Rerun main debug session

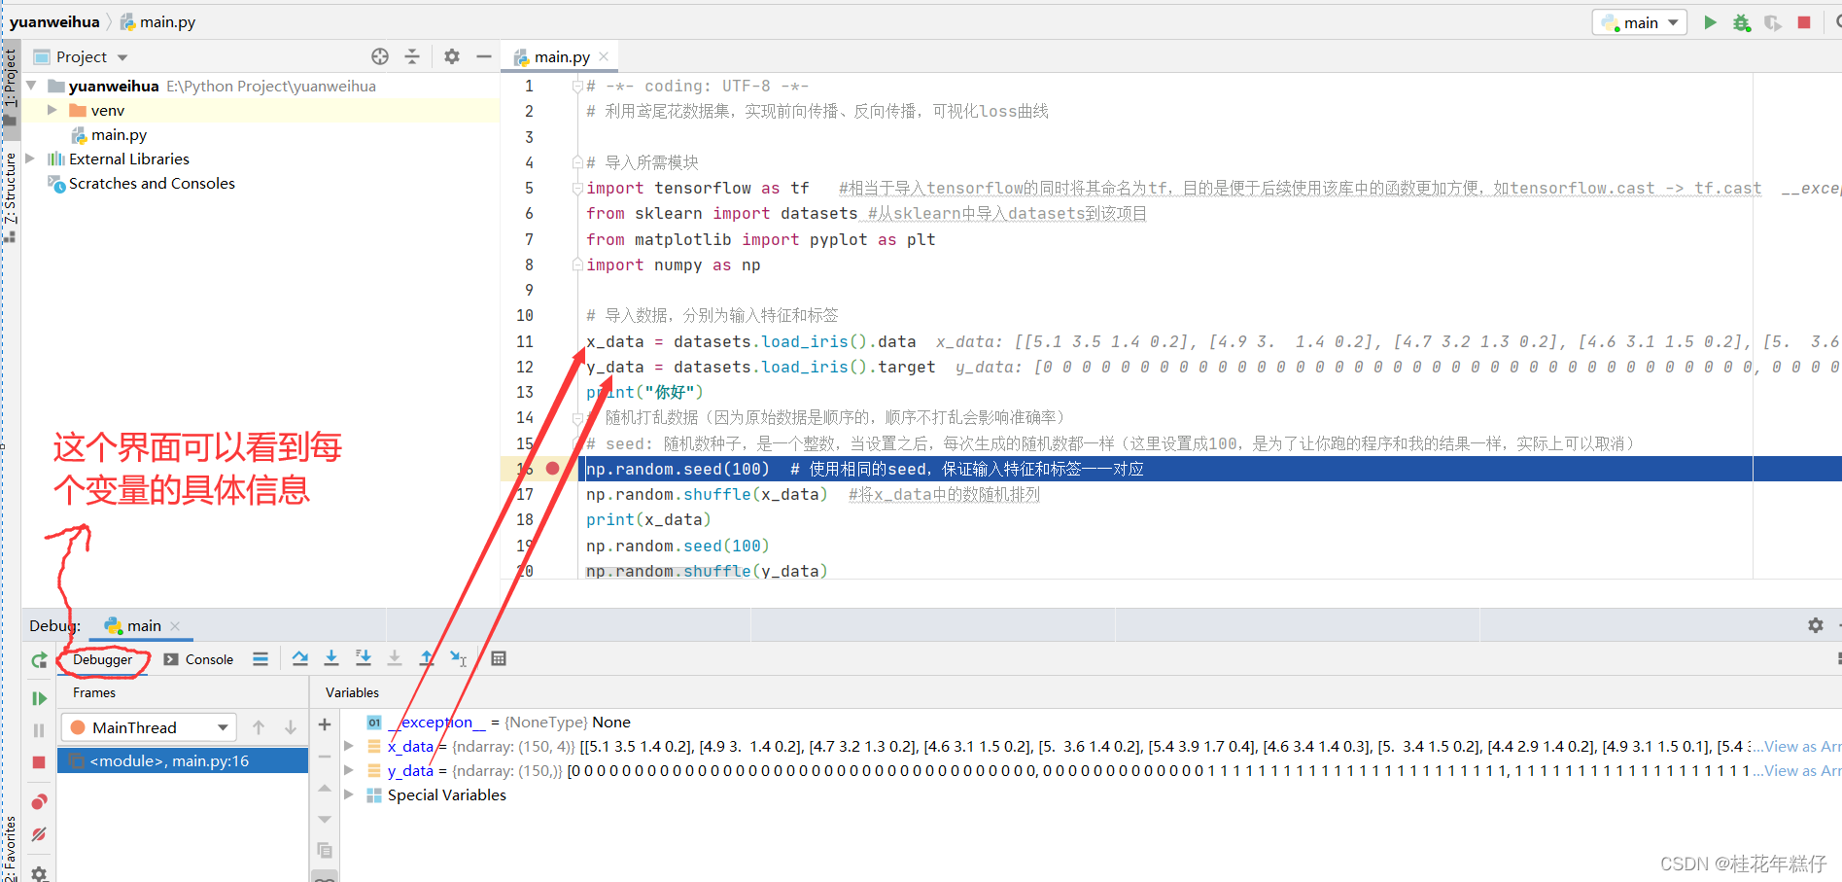click(39, 660)
